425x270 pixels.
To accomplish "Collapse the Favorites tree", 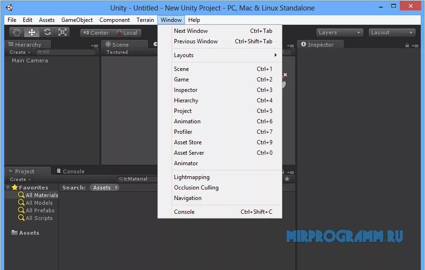I will click(x=8, y=188).
